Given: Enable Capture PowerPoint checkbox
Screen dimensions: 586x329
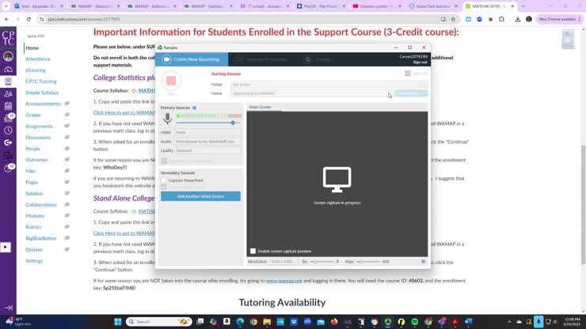Looking at the screenshot, I should point(164,180).
